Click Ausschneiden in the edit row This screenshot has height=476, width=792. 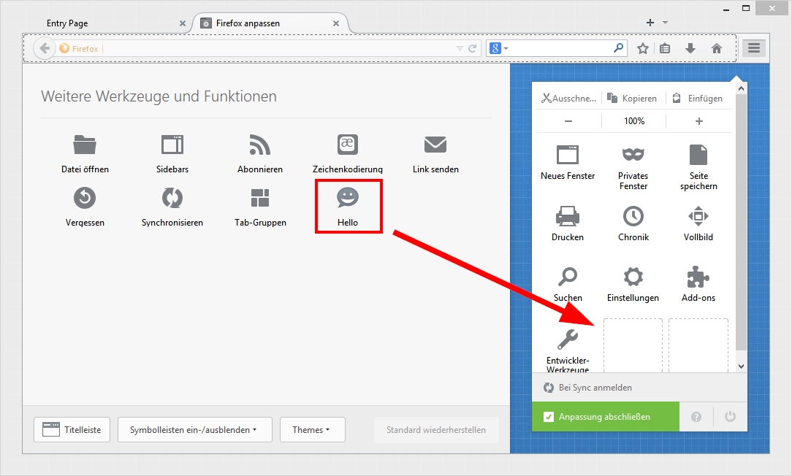tap(568, 99)
